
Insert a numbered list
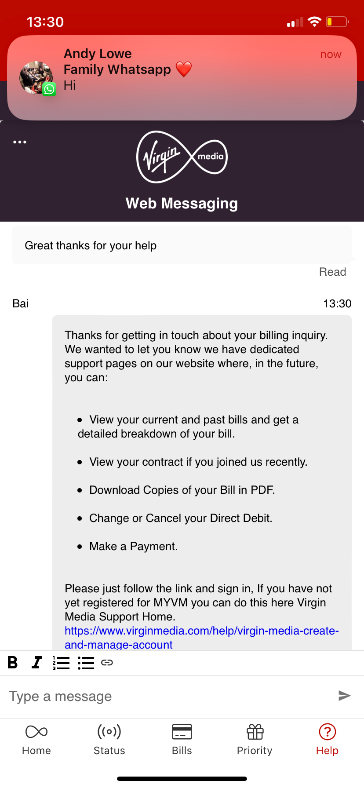pyautogui.click(x=61, y=663)
